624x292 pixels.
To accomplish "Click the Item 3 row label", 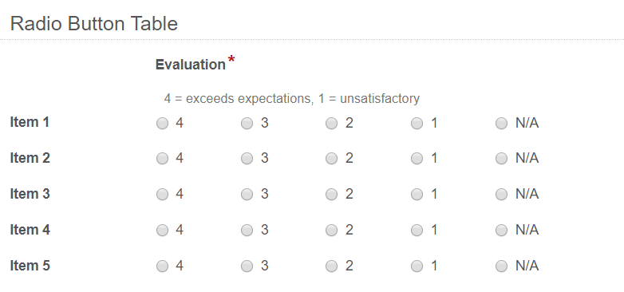I will [30, 194].
